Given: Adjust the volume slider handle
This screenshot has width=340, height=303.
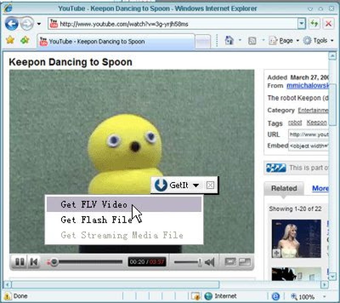Looking at the screenshot, I should point(200,262).
